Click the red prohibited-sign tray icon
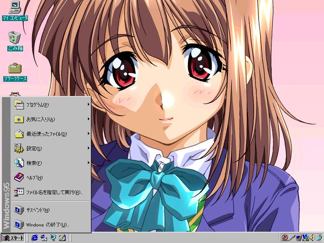324x243 pixels. tap(285, 238)
